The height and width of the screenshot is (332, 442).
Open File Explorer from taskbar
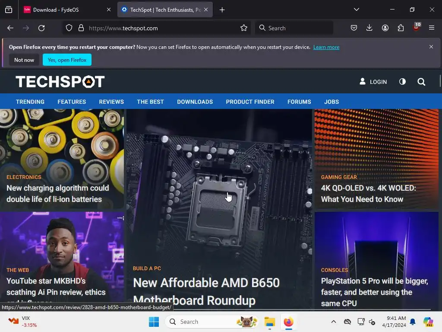point(269,322)
